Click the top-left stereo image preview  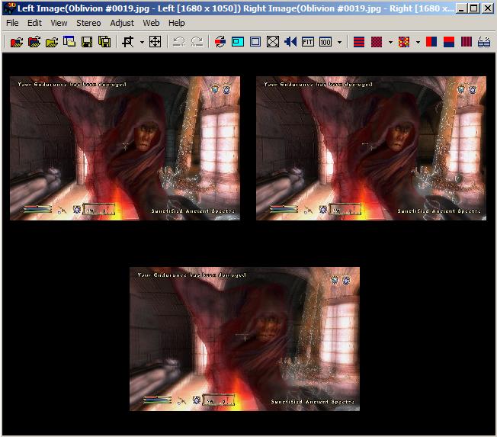click(125, 148)
